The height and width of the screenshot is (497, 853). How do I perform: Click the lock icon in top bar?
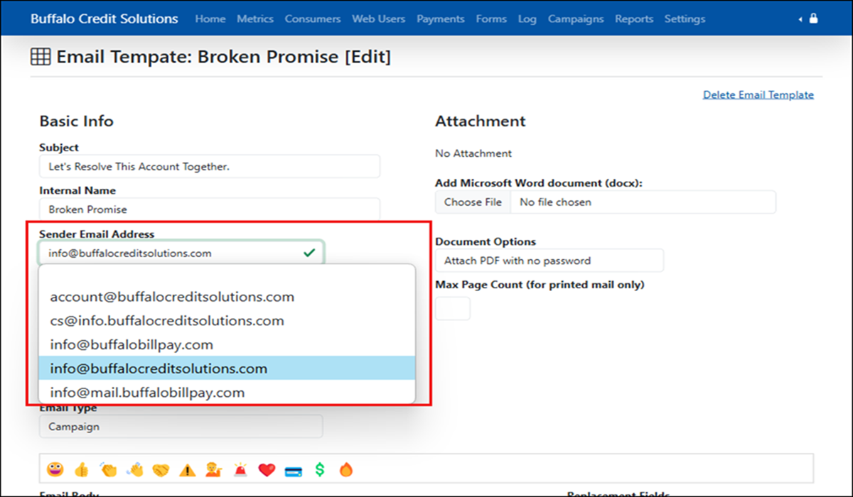pyautogui.click(x=813, y=18)
